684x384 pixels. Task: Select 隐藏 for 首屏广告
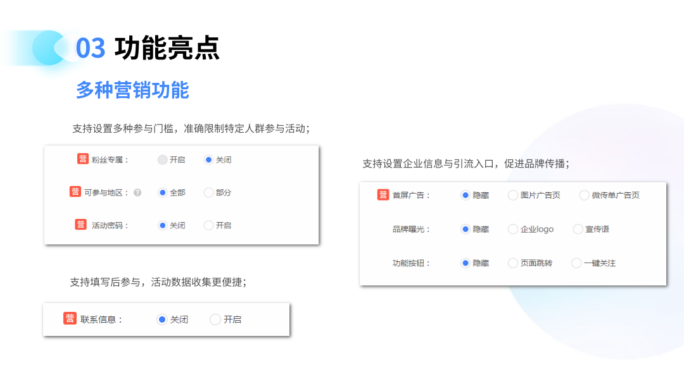[x=465, y=195]
